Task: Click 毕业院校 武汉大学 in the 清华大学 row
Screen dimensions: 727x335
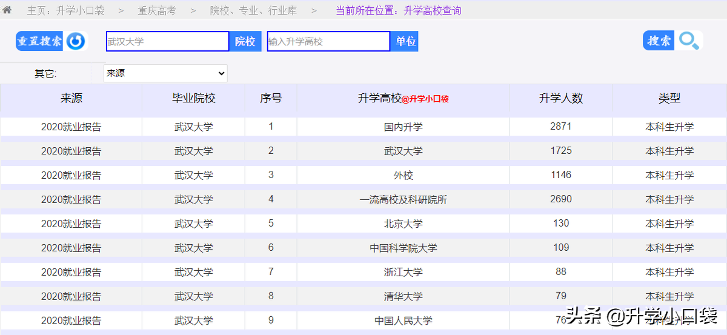Action: click(194, 296)
